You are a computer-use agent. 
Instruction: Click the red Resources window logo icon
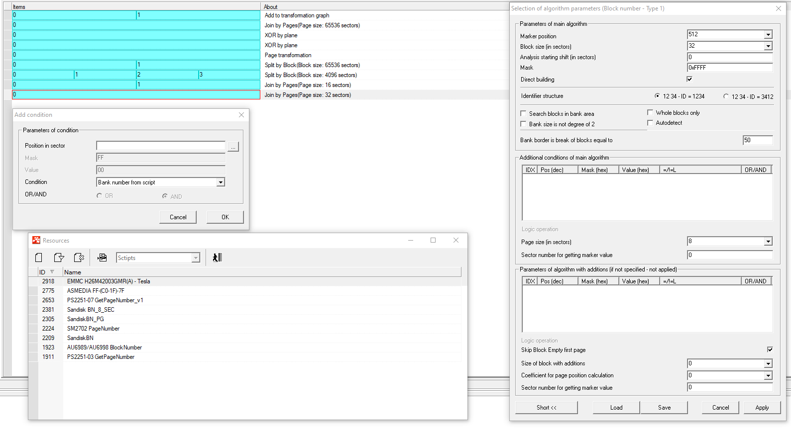pyautogui.click(x=36, y=241)
